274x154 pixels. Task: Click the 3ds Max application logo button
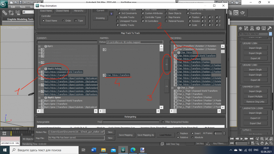click(x=4, y=2)
